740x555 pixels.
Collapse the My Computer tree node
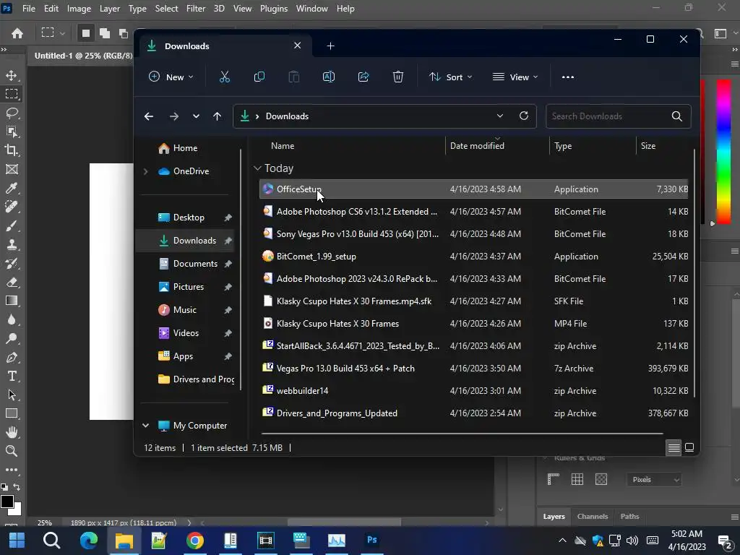(x=146, y=426)
